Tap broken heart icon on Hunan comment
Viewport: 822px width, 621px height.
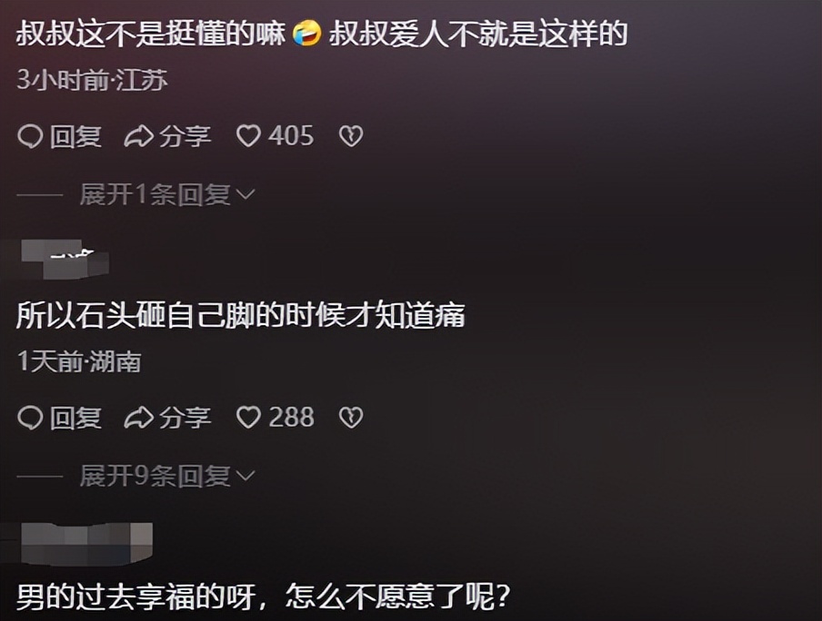click(x=351, y=419)
